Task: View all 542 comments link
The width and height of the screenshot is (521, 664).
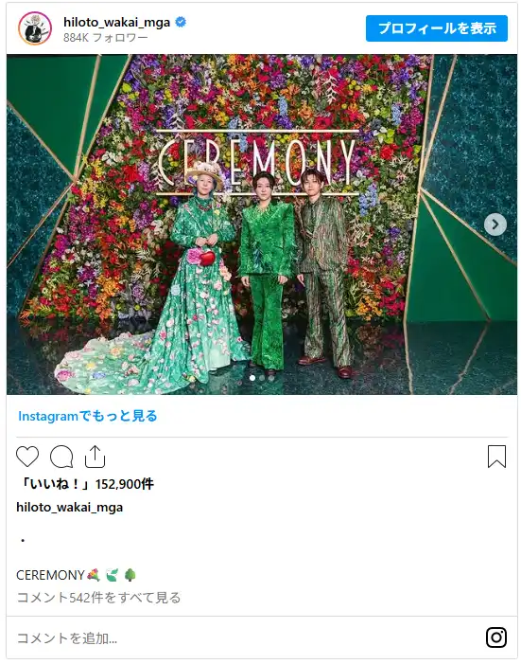Action: (x=98, y=598)
